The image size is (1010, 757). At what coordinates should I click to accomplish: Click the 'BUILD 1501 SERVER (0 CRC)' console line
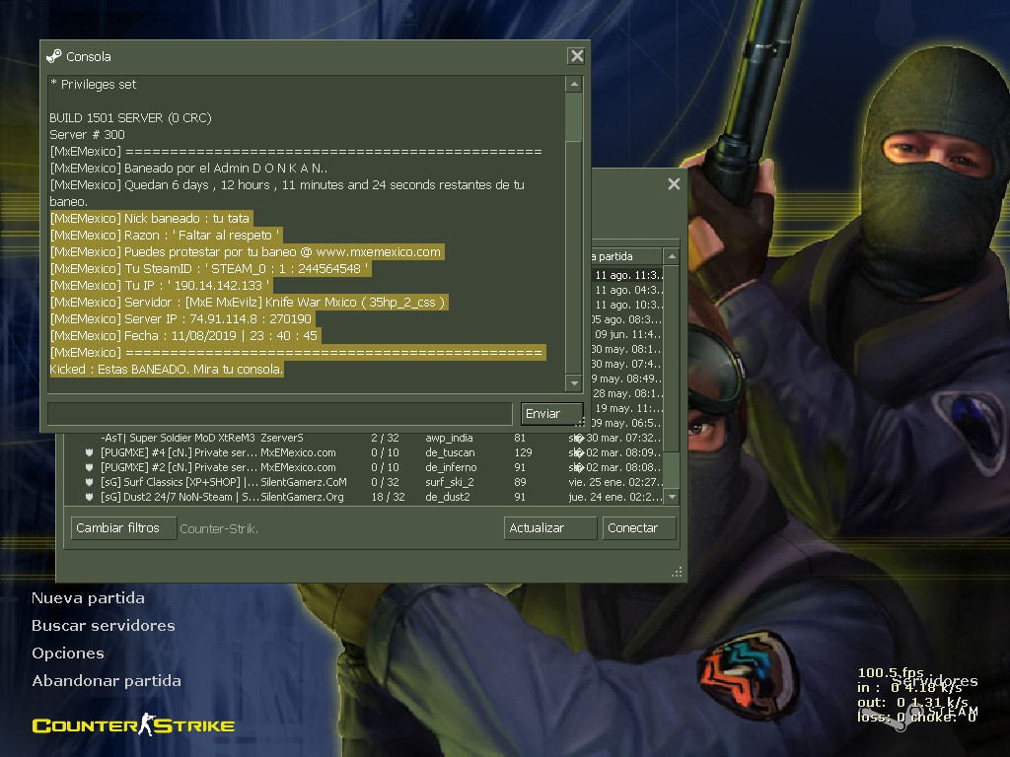pyautogui.click(x=131, y=118)
